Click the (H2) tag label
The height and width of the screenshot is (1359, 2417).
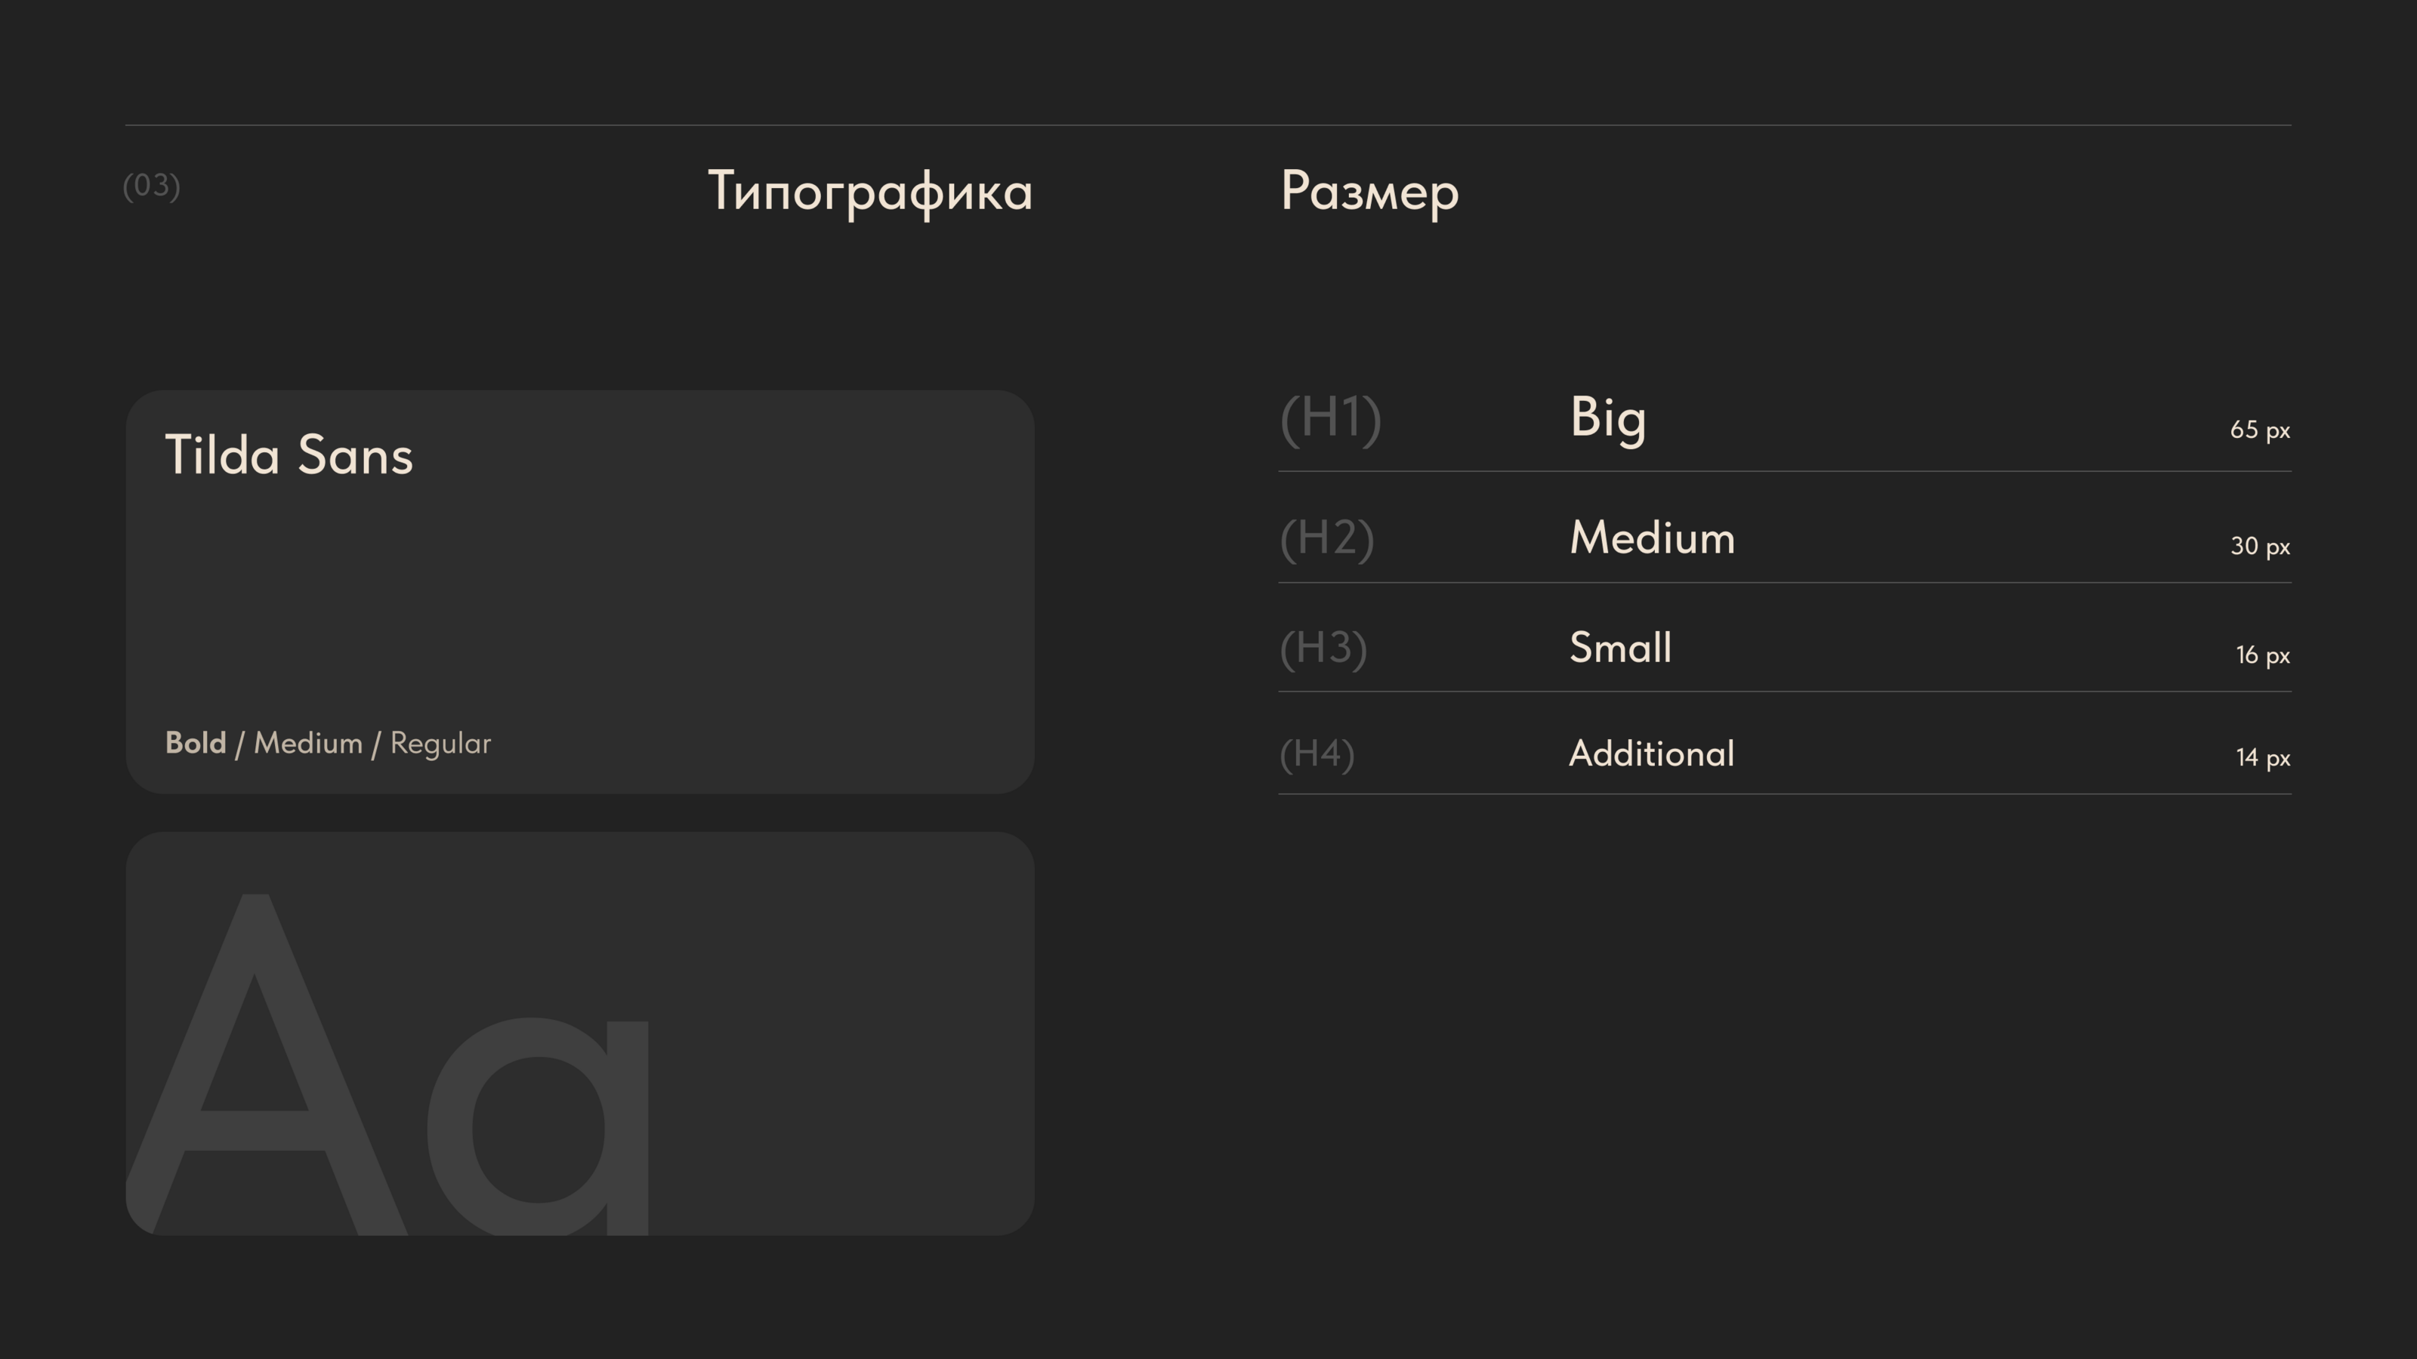(1327, 538)
